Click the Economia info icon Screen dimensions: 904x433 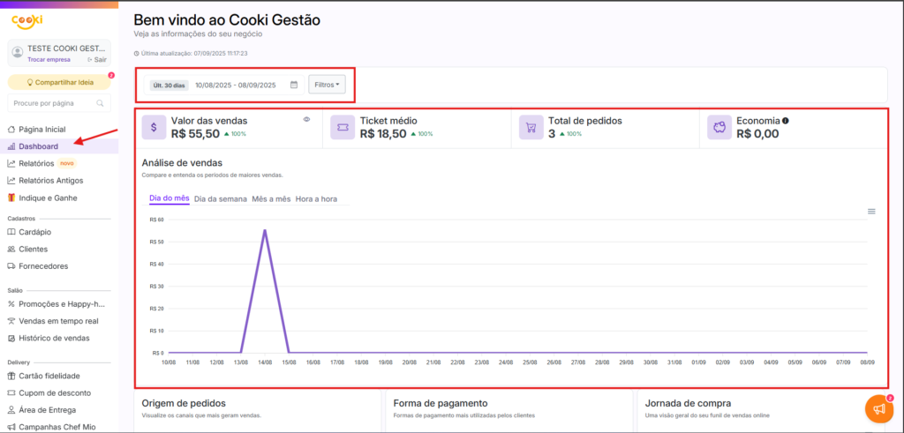coord(786,121)
